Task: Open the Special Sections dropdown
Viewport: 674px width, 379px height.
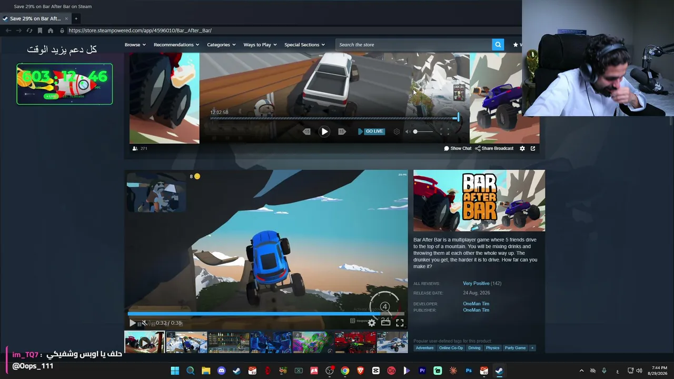Action: [x=305, y=45]
